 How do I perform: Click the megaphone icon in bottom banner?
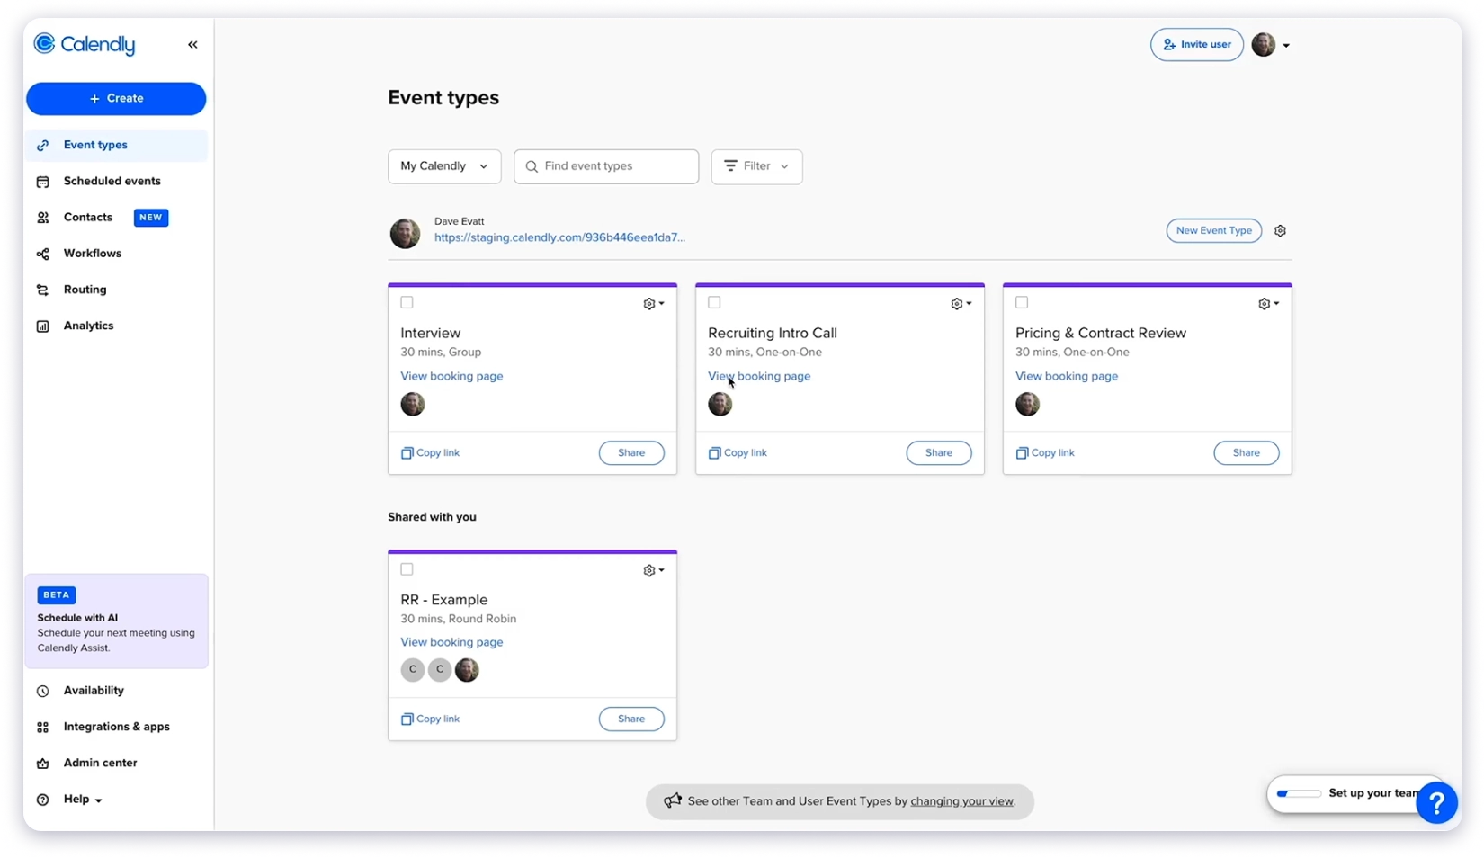tap(672, 800)
